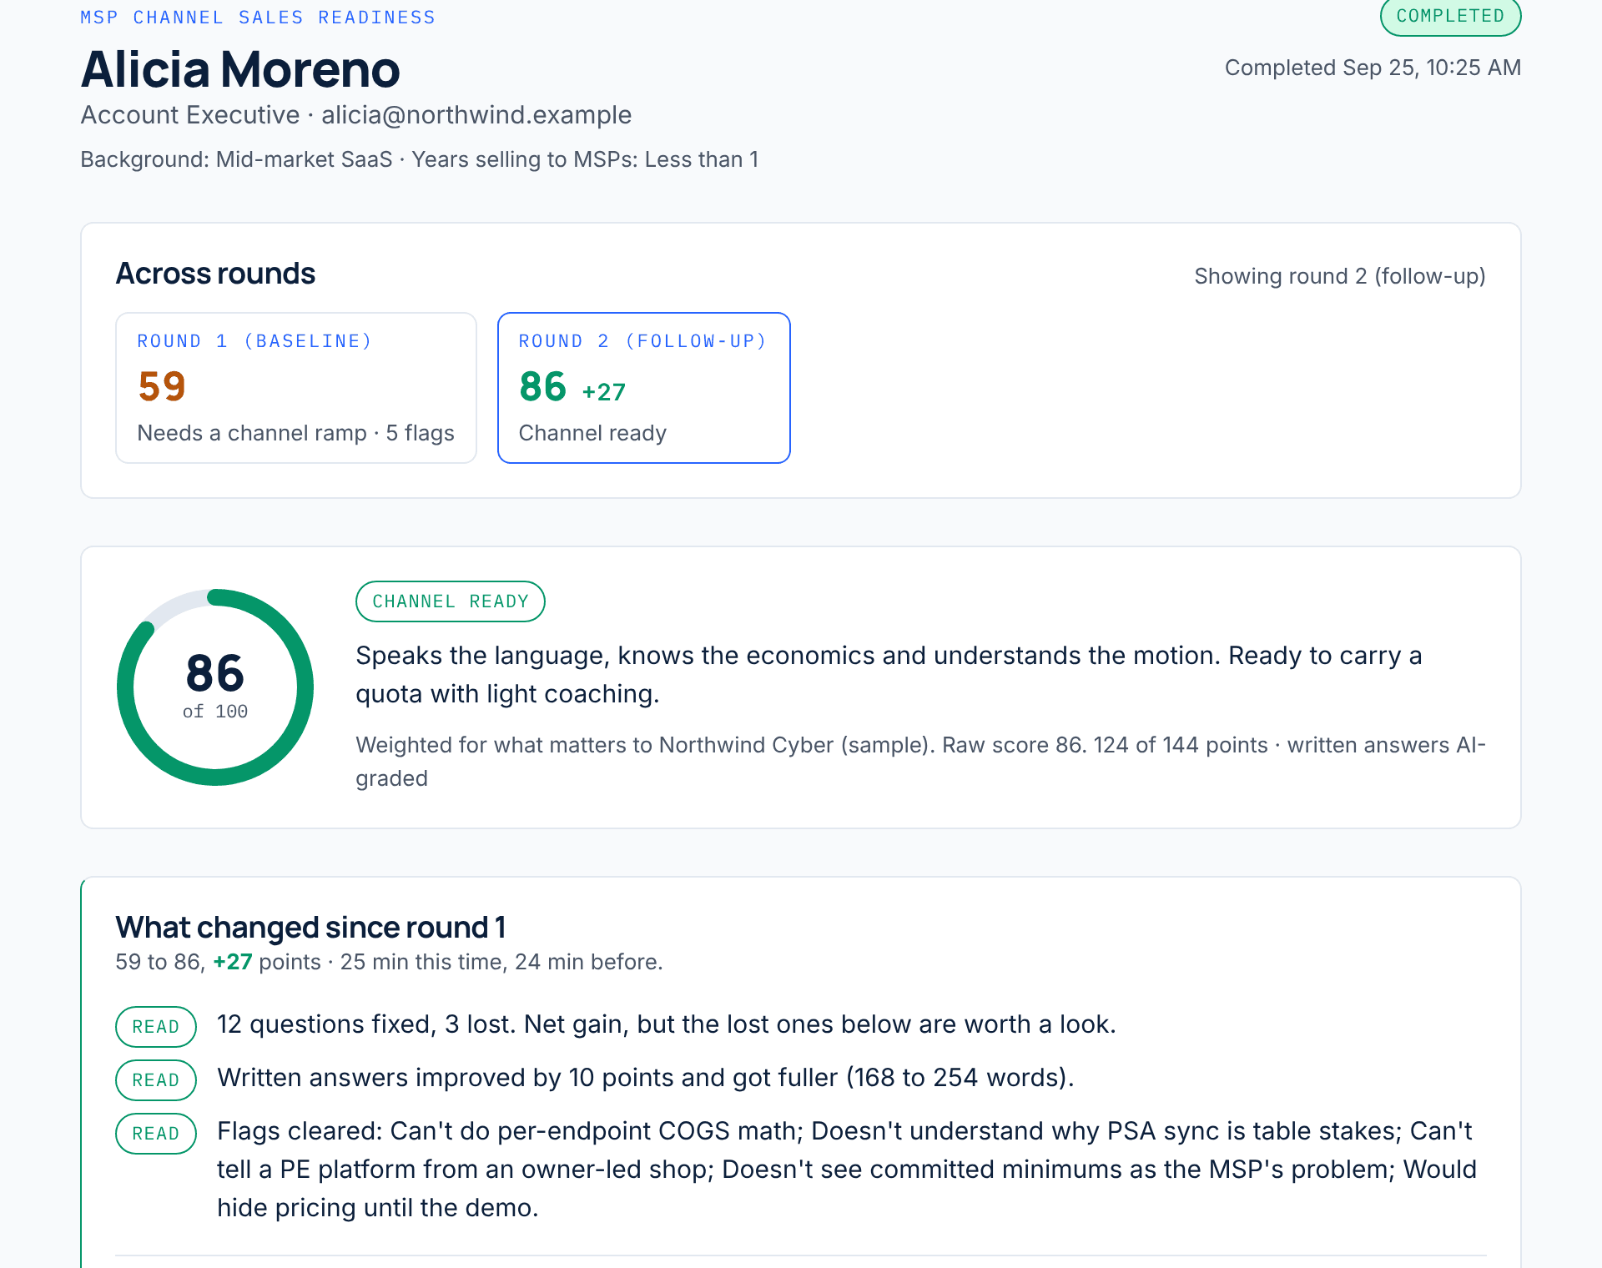Screen dimensions: 1602x1268
Task: Click the orange 59 baseline score
Action: 162,386
